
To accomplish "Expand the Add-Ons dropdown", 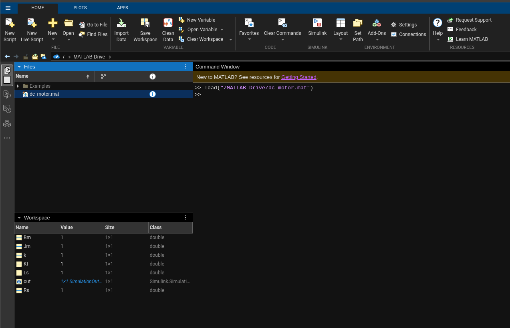I will click(377, 39).
